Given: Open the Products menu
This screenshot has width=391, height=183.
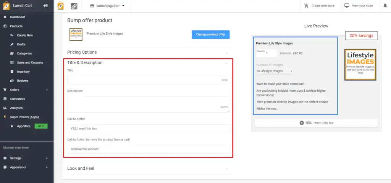Looking at the screenshot, I should (16, 26).
